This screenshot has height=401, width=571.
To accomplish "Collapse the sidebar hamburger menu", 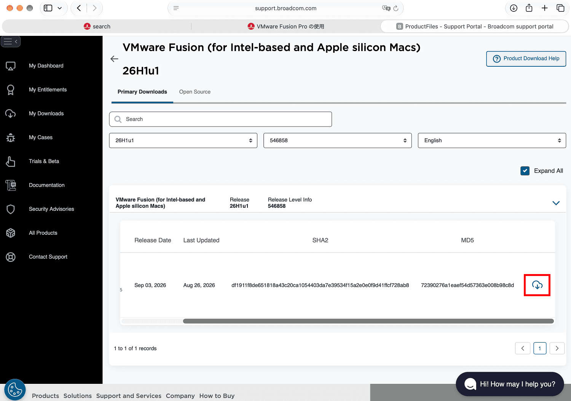I will 11,41.
